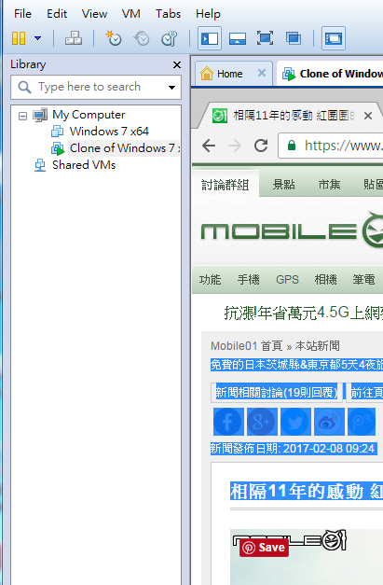Image resolution: width=383 pixels, height=585 pixels.
Task: Click the browser Back arrow
Action: [209, 146]
